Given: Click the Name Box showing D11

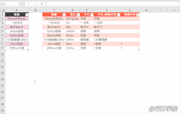Looking at the screenshot, I should coord(8,4).
